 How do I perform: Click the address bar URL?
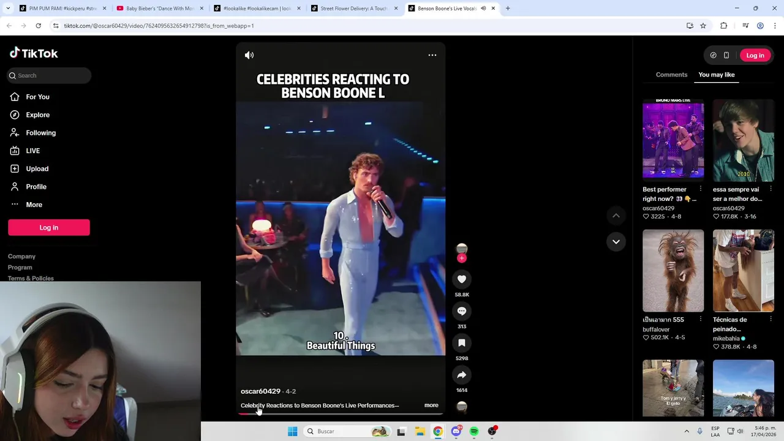[x=159, y=26]
